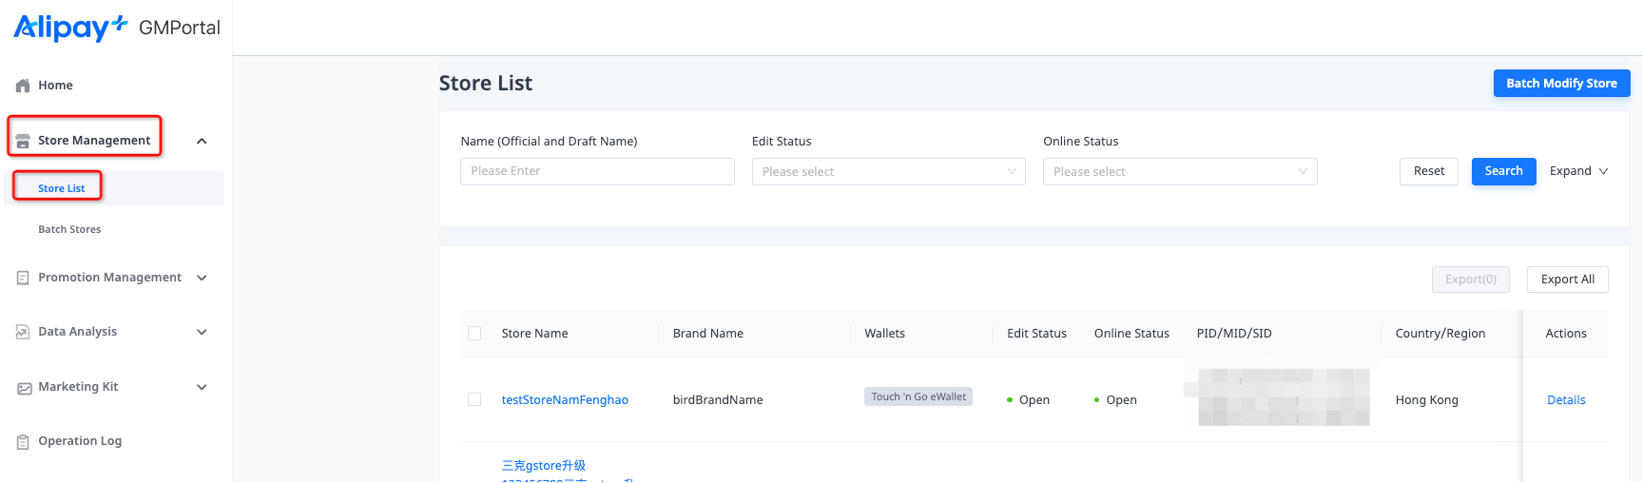Check the testStoreNamFenghao row checkbox

point(474,399)
